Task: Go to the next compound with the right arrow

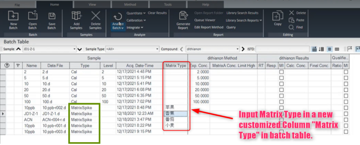Action: pos(244,49)
